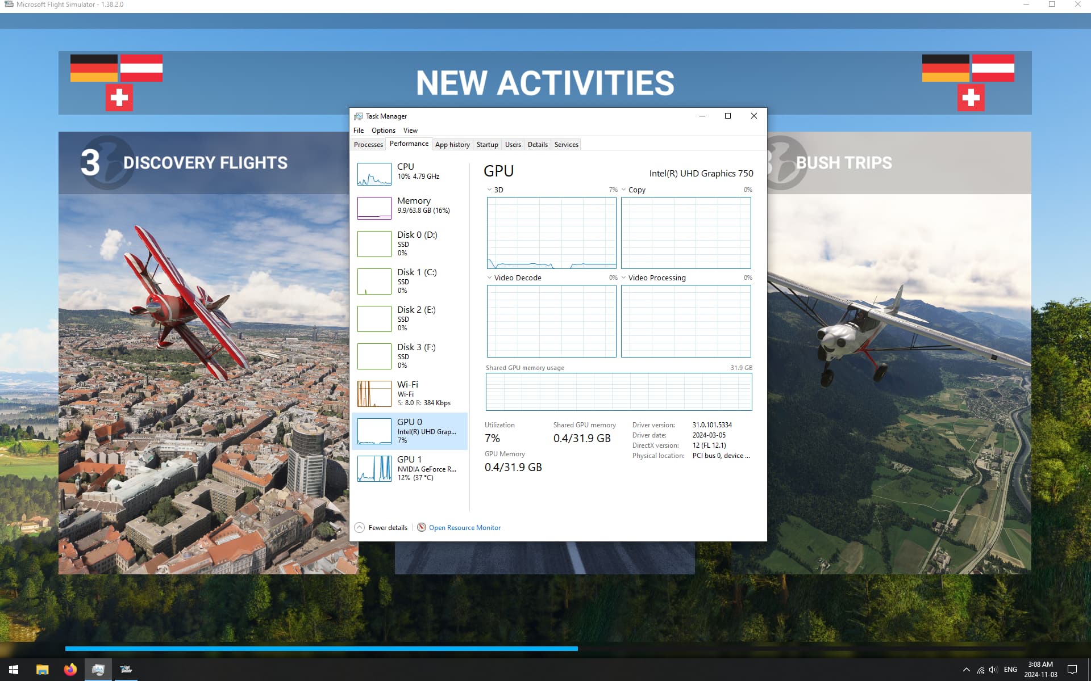Screen dimensions: 1091x681
Task: Open the Options menu
Action: click(383, 131)
